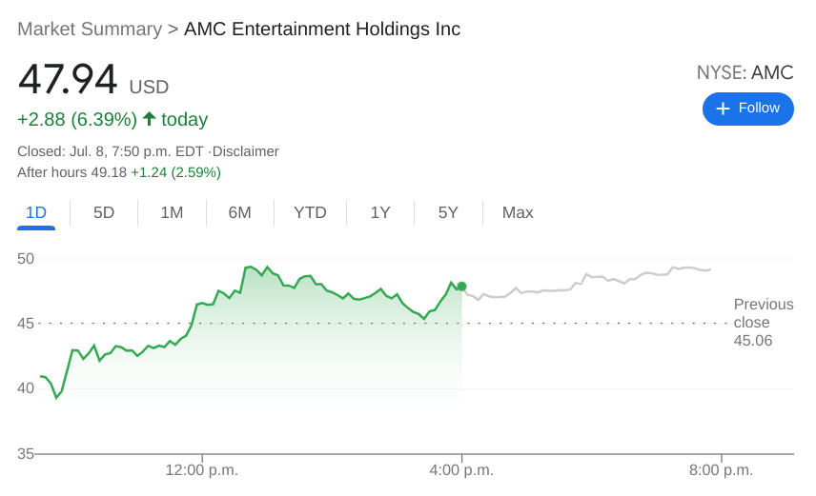Choose the Max time range
This screenshot has height=496, width=816.
[x=518, y=213]
